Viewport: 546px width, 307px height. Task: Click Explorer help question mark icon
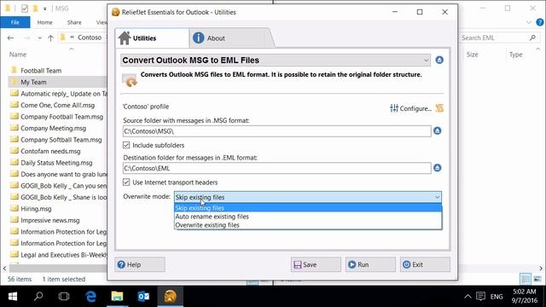(540, 22)
